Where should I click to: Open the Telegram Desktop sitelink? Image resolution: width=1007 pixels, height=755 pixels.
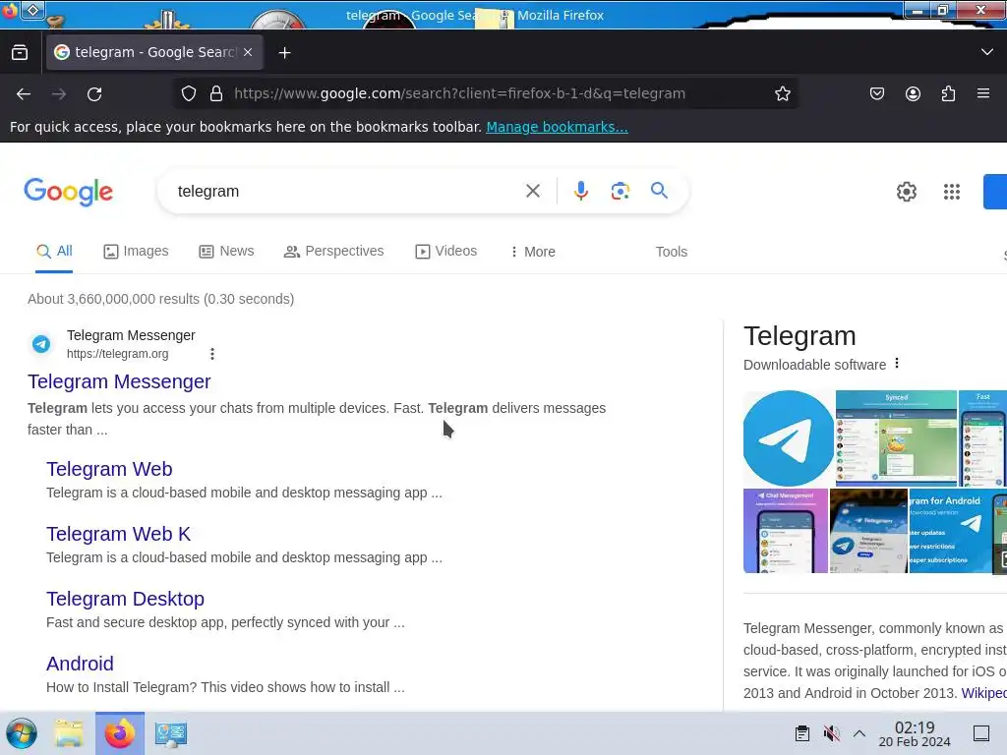point(125,599)
